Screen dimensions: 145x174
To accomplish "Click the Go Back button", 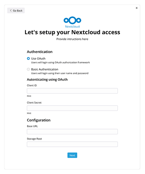I will [16, 10].
